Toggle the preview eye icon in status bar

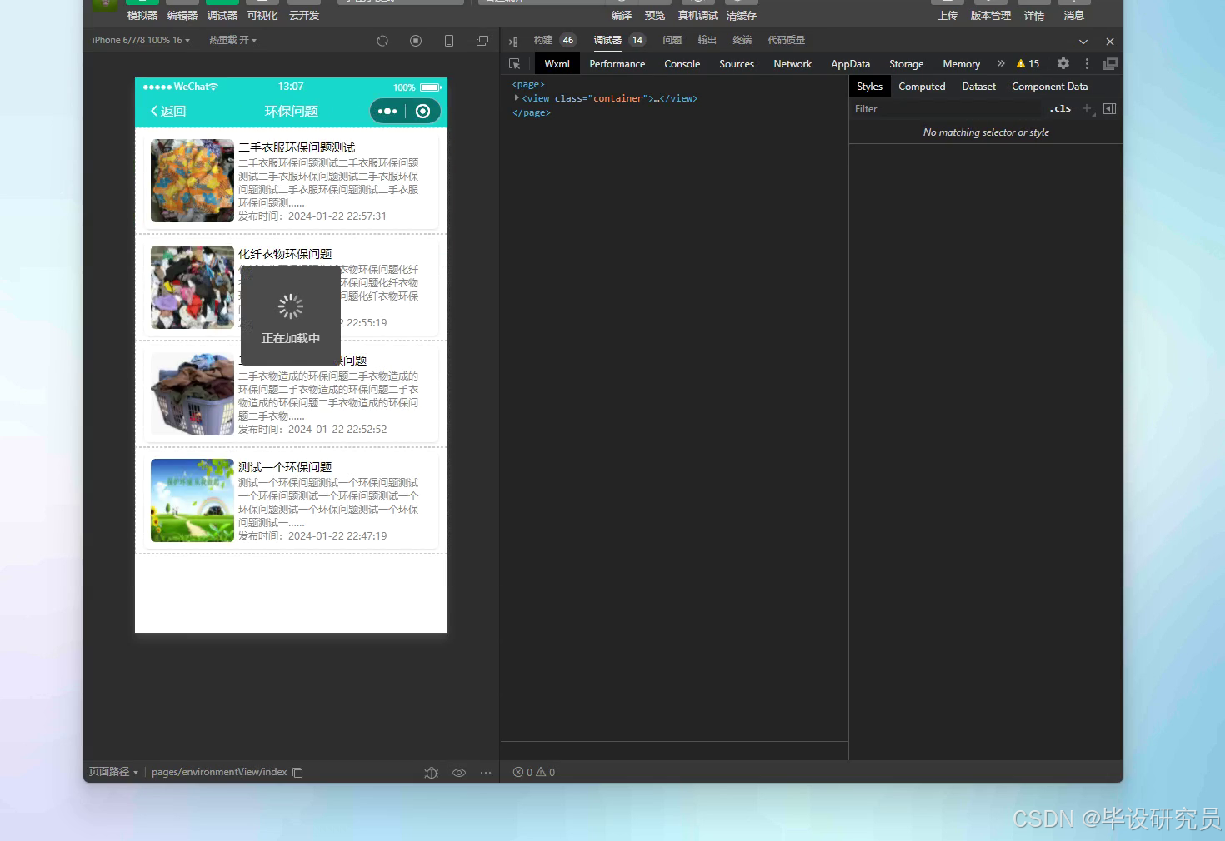coord(459,773)
